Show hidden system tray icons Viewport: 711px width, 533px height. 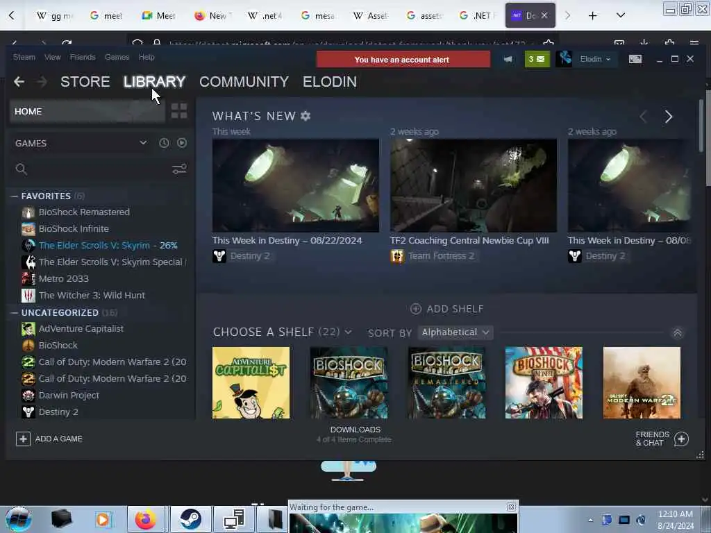(x=590, y=520)
